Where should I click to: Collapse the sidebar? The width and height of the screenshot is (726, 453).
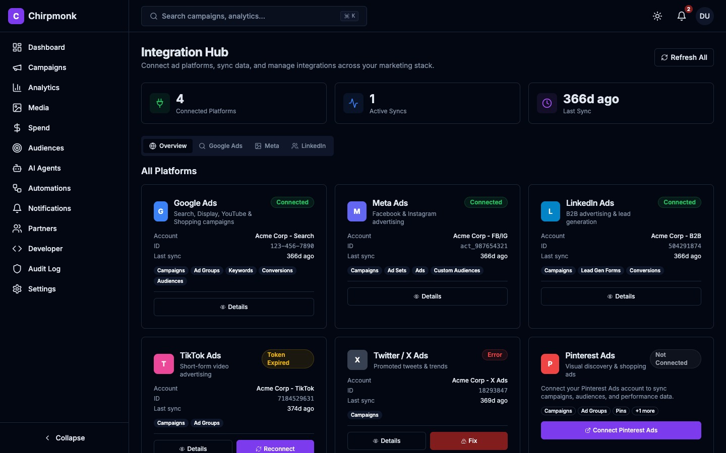[65, 438]
